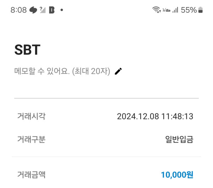This screenshot has width=213, height=188.
Task: Tap the blue 10,000원 amount
Action: coord(177,174)
